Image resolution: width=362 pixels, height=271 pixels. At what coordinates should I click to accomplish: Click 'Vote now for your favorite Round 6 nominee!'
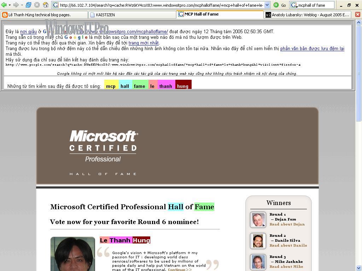(x=124, y=222)
